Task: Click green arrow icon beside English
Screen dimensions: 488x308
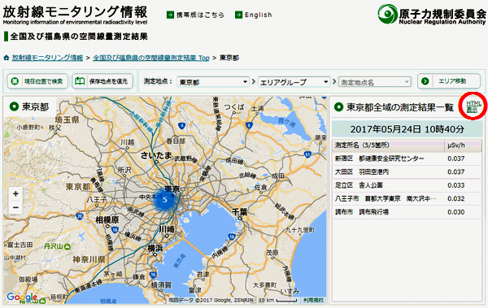Action: point(238,15)
